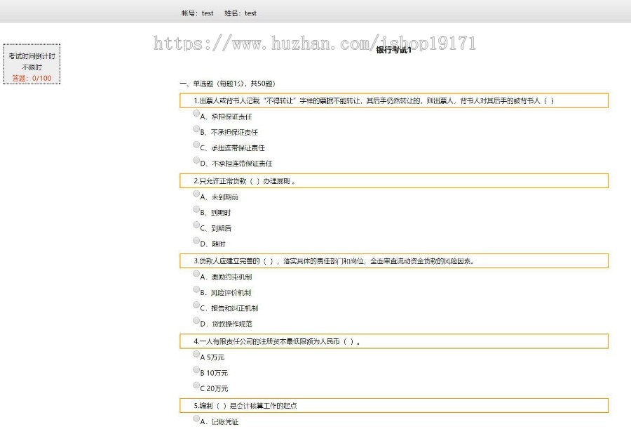Image resolution: width=631 pixels, height=429 pixels.
Task: Choose option B 到期时 for question 2
Action: (196, 208)
